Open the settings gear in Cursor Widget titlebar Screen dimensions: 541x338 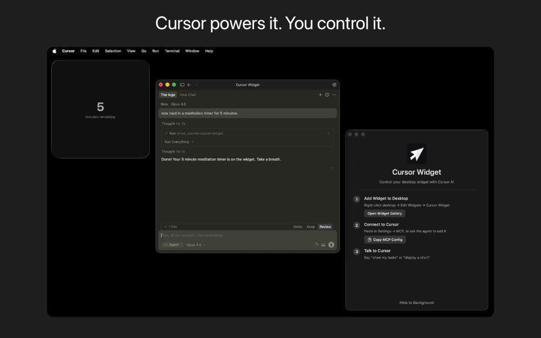pos(334,84)
